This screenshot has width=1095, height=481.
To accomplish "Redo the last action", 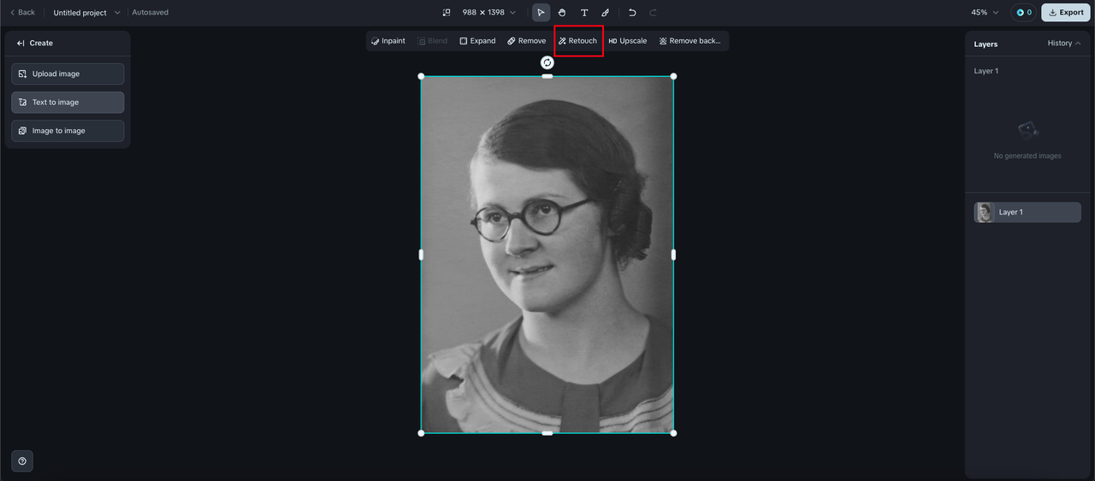I will [x=654, y=13].
